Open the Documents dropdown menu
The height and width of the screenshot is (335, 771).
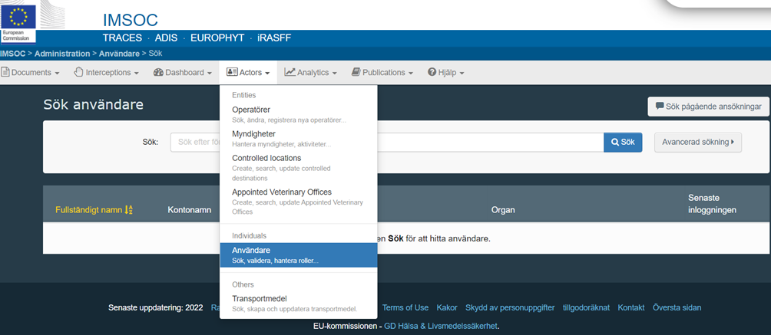pos(31,72)
